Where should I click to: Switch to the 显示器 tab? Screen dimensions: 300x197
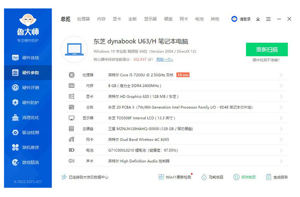pos(150,19)
